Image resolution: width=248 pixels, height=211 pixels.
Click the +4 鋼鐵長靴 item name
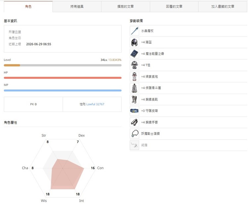pos(149,99)
